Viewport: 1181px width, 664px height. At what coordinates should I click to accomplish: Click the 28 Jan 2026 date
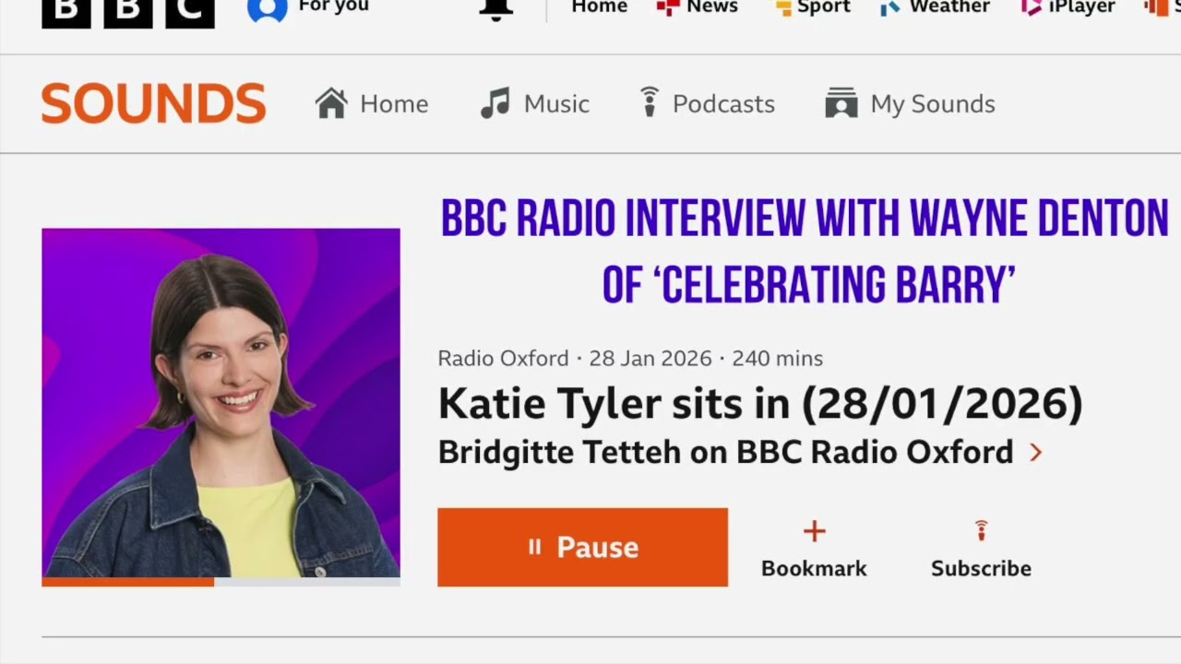pyautogui.click(x=650, y=358)
